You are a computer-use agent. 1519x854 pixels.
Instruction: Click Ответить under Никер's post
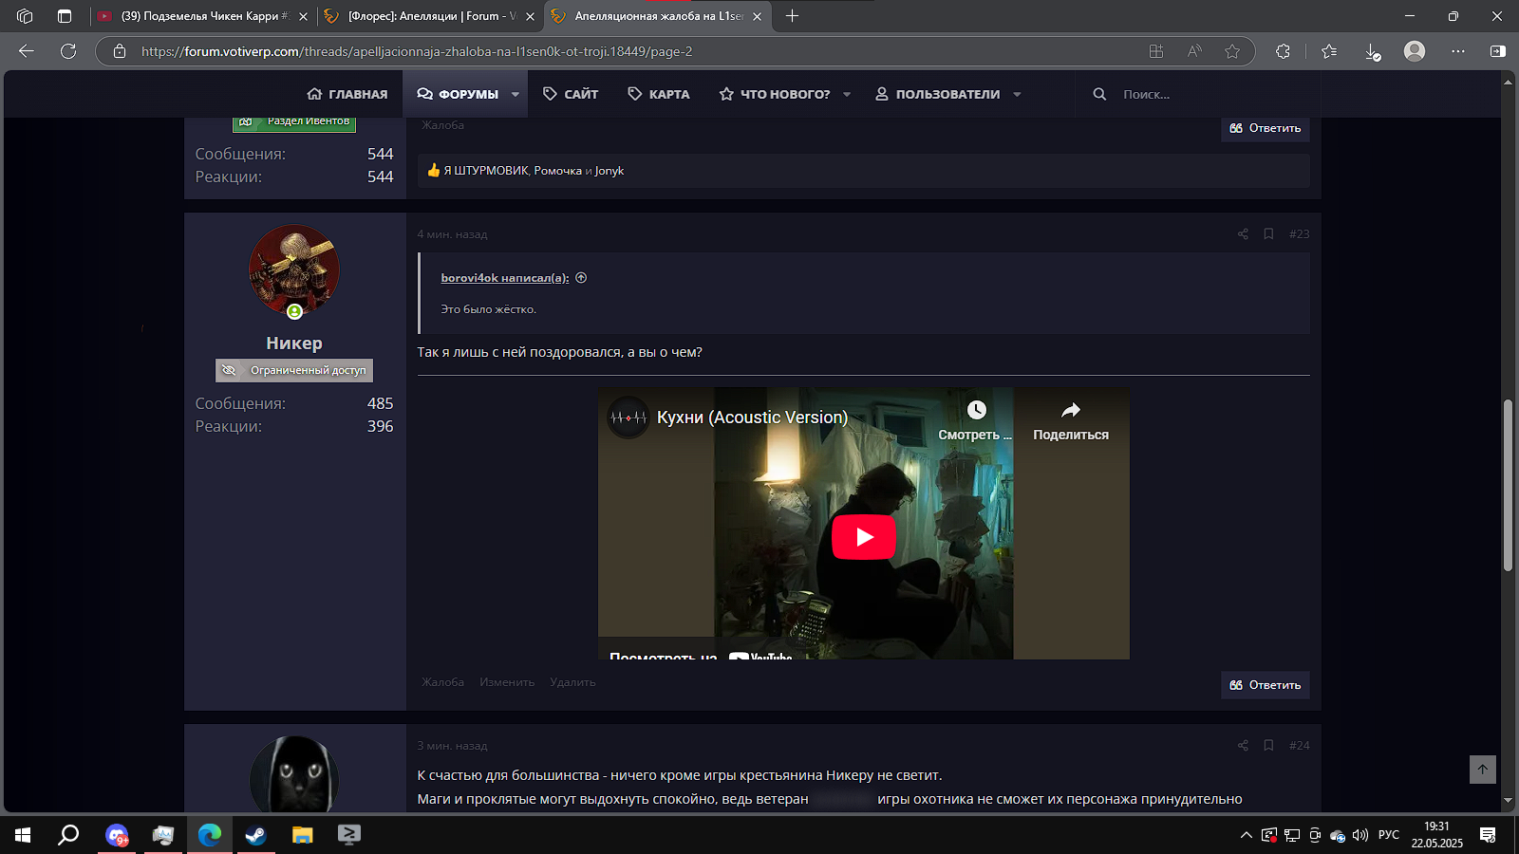coord(1266,685)
